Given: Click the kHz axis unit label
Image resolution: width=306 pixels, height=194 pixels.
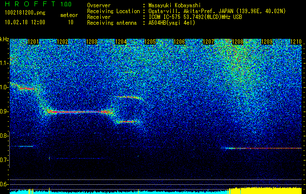Looking at the screenshot, I should coord(4,39).
